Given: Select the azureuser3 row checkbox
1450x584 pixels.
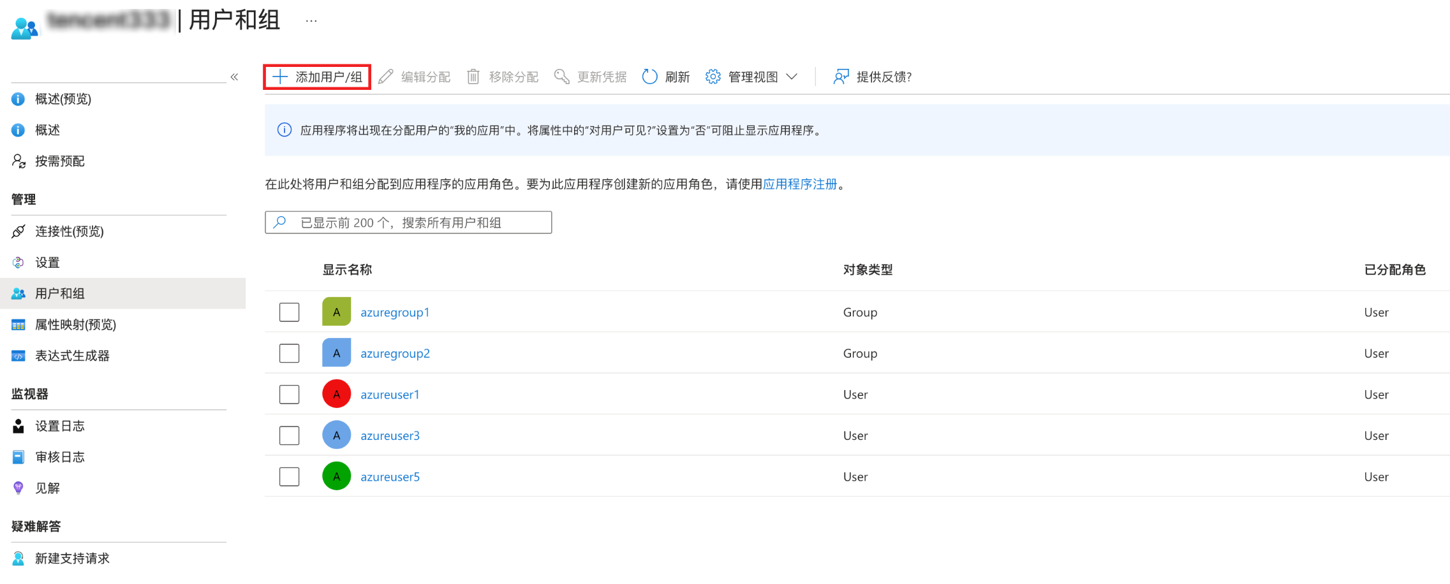Looking at the screenshot, I should 289,435.
